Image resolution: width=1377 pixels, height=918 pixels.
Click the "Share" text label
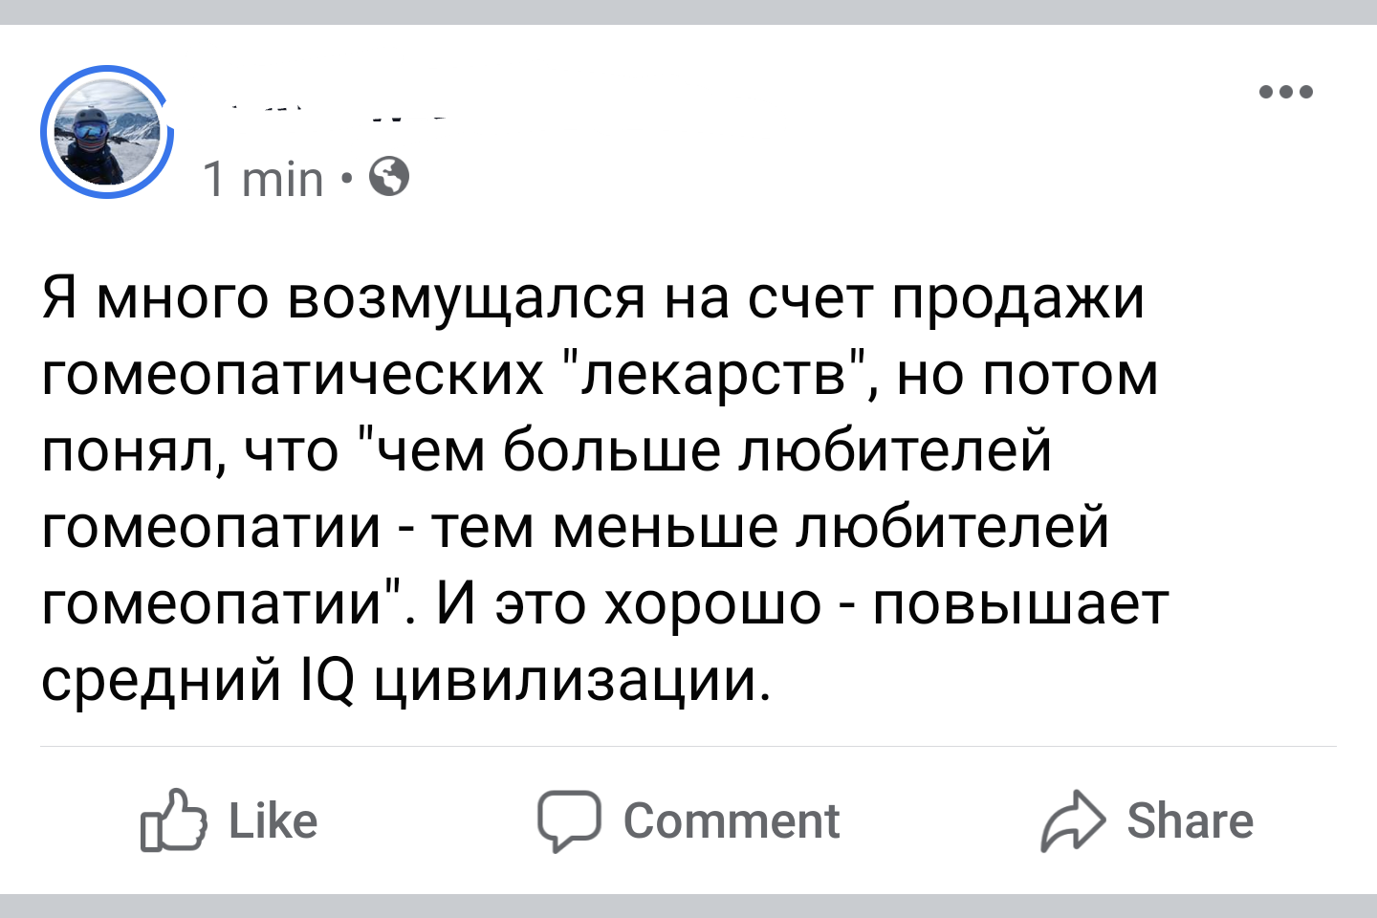(1190, 821)
